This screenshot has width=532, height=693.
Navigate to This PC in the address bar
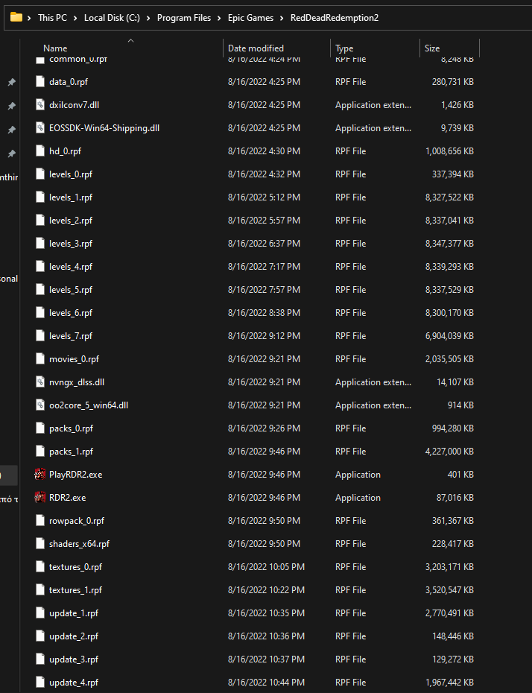(53, 18)
